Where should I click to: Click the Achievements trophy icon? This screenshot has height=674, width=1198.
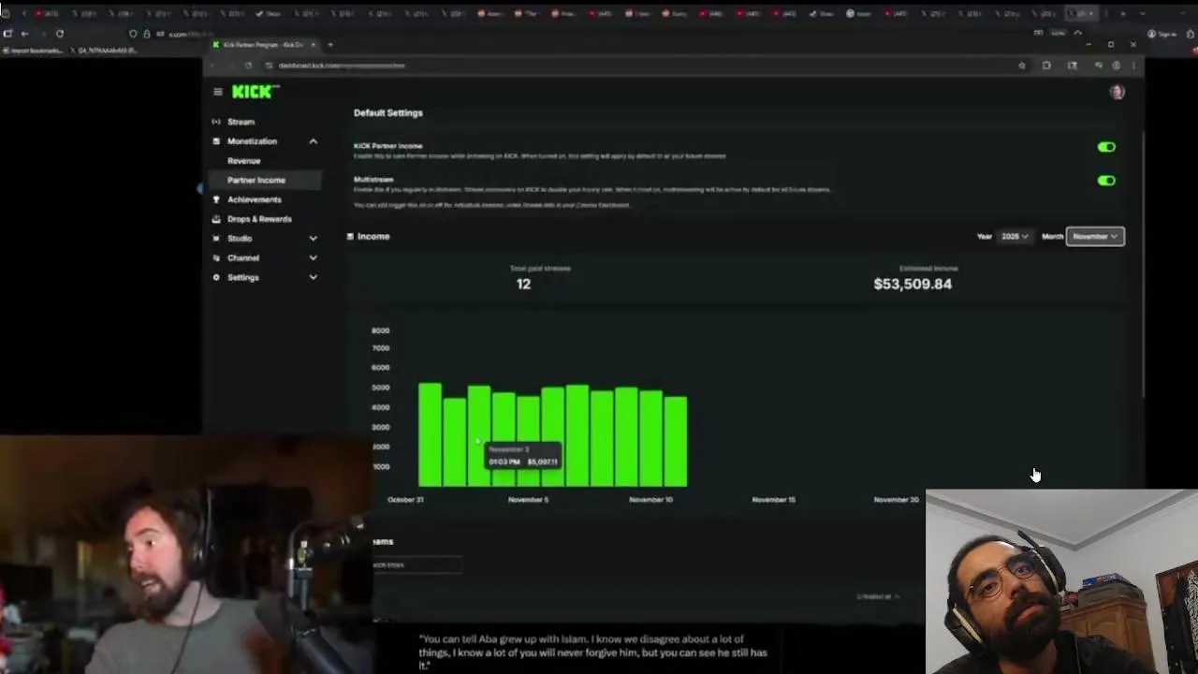(x=216, y=199)
